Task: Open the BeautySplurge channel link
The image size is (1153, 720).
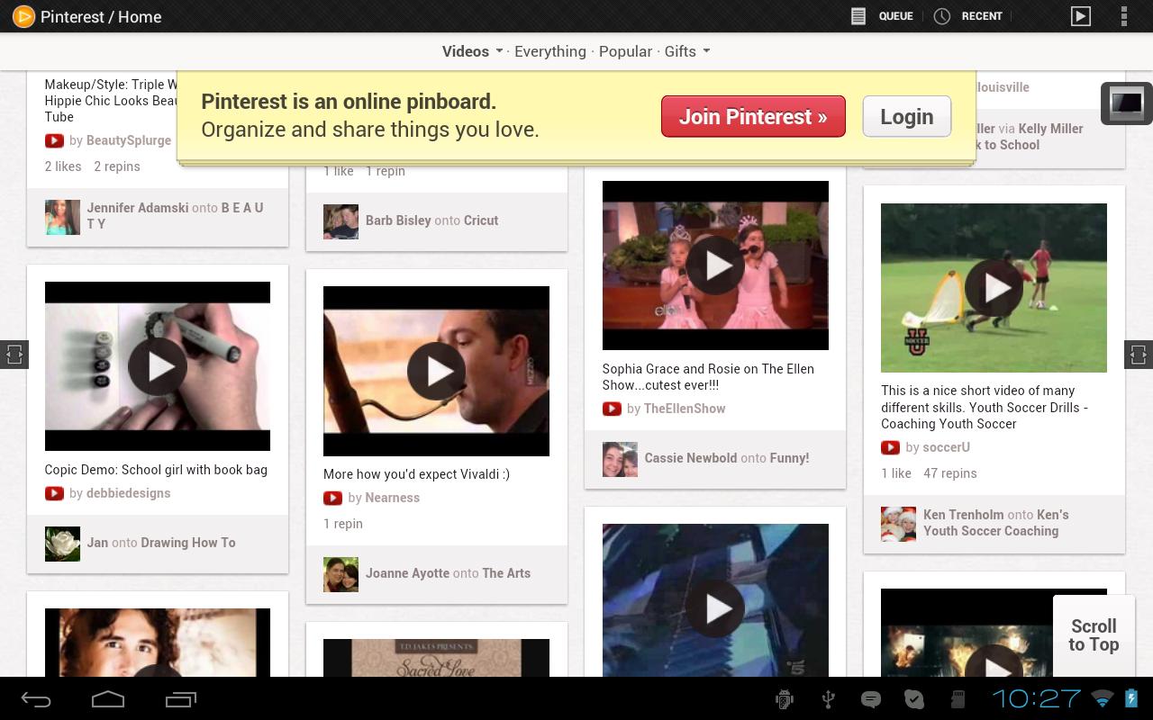Action: click(x=129, y=140)
